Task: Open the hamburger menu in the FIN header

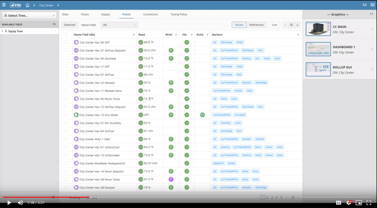Action: (x=4, y=5)
